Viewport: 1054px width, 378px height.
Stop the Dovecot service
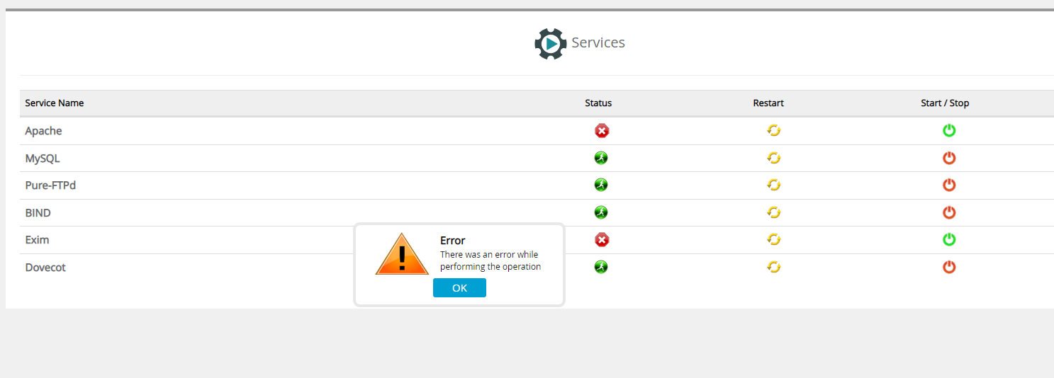pos(949,267)
